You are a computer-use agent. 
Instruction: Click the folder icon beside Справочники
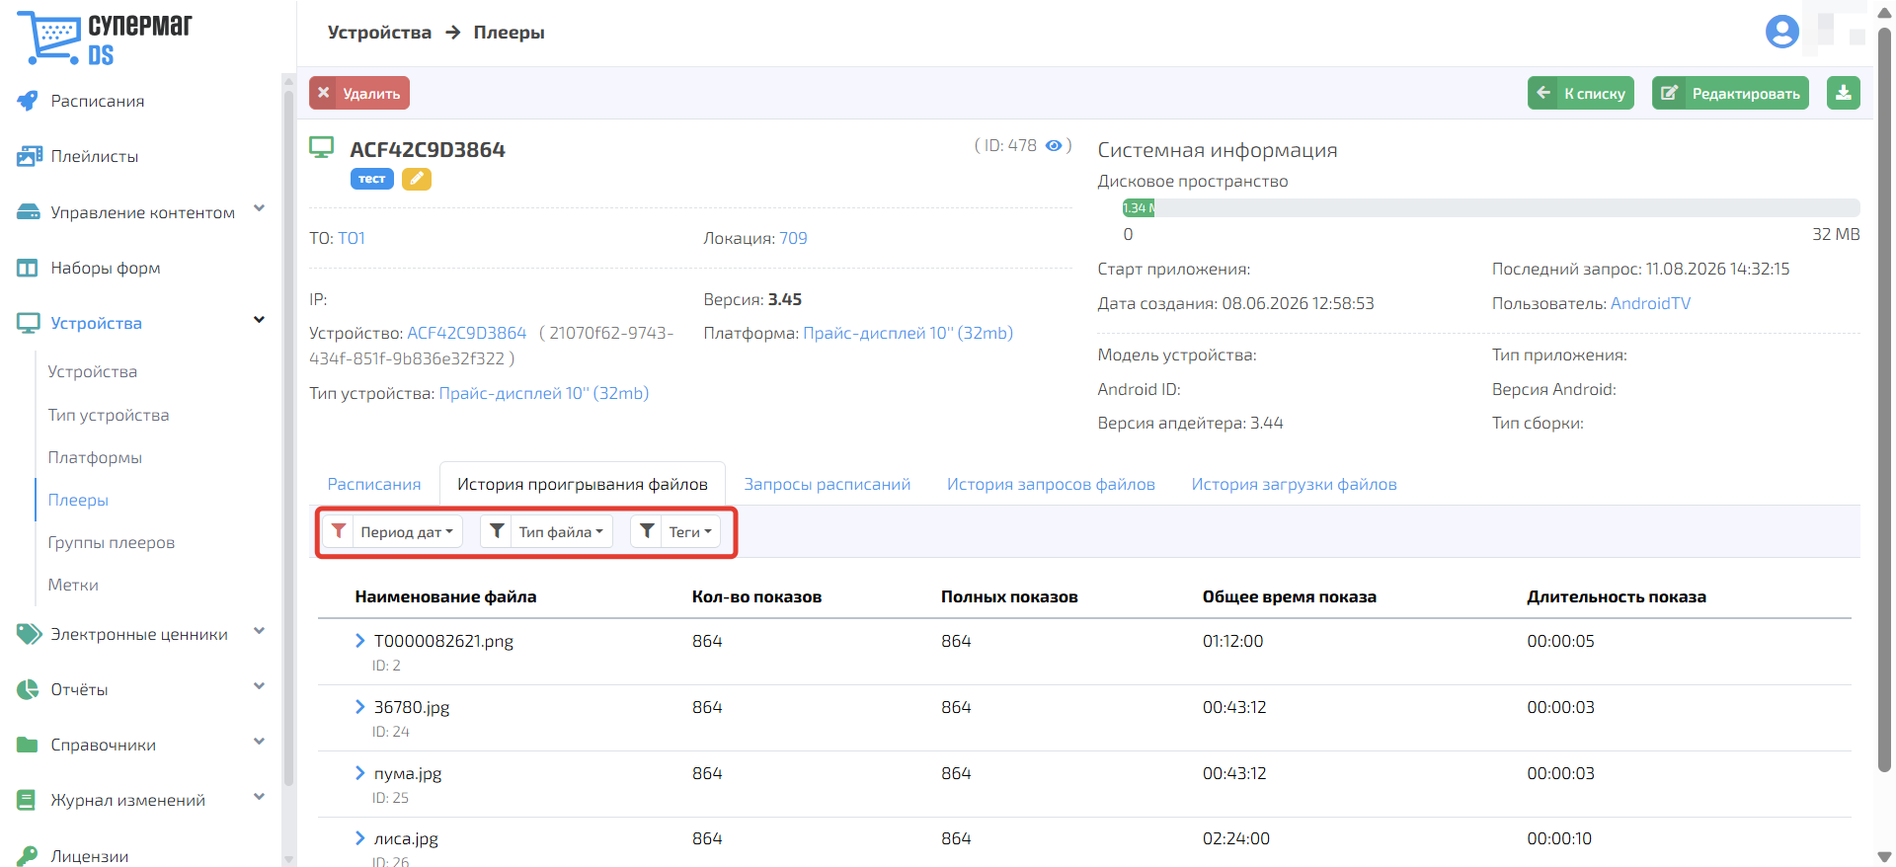[x=28, y=745]
